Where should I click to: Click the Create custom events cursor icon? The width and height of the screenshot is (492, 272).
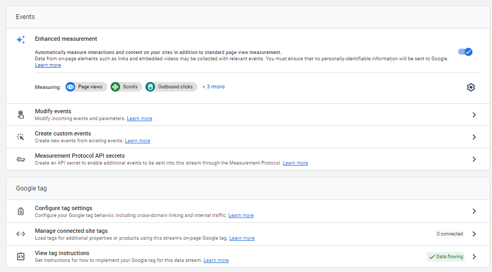click(21, 137)
